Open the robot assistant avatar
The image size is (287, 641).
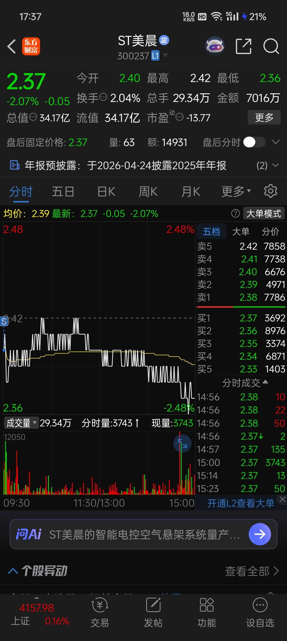click(x=215, y=46)
